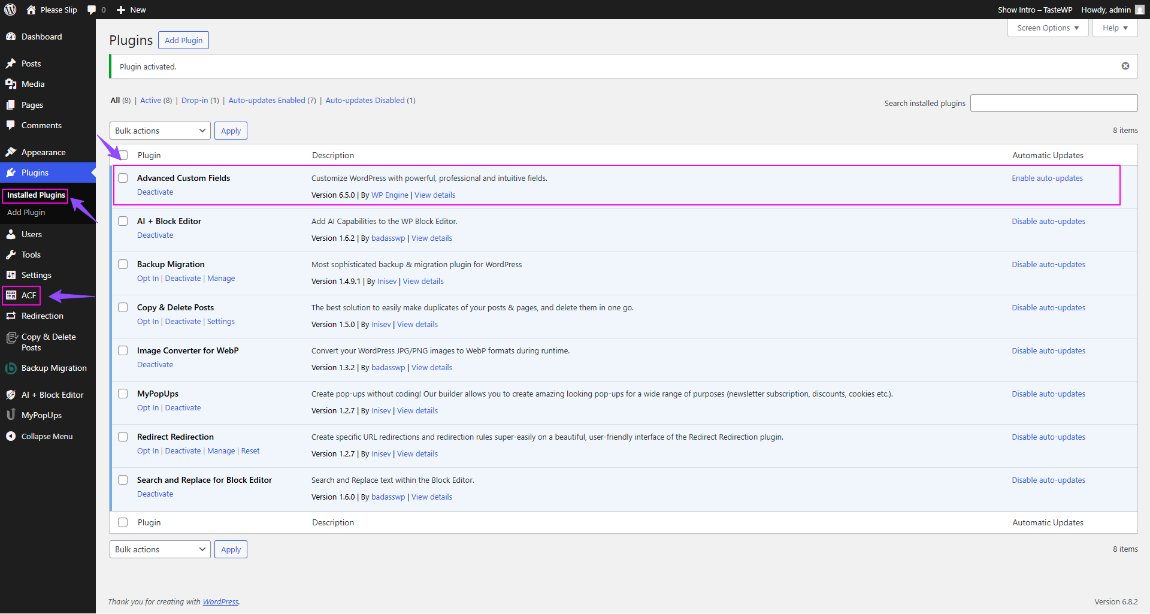The width and height of the screenshot is (1150, 614).
Task: Open the comments bubble icon in admin bar
Action: click(x=92, y=10)
